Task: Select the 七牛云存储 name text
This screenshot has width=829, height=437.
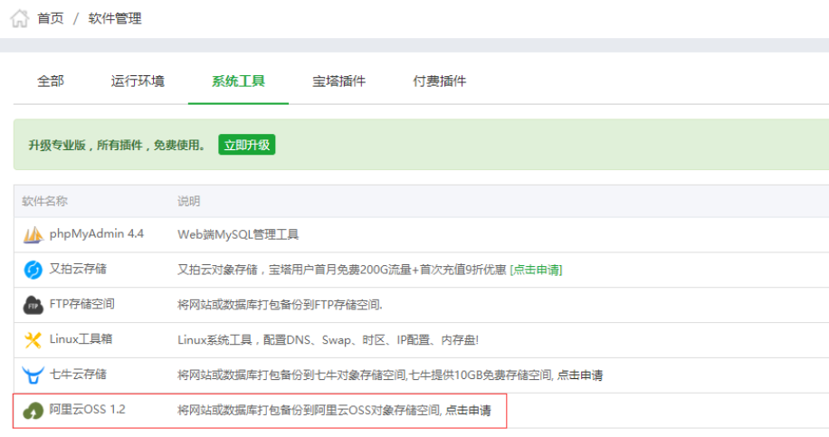Action: point(78,374)
